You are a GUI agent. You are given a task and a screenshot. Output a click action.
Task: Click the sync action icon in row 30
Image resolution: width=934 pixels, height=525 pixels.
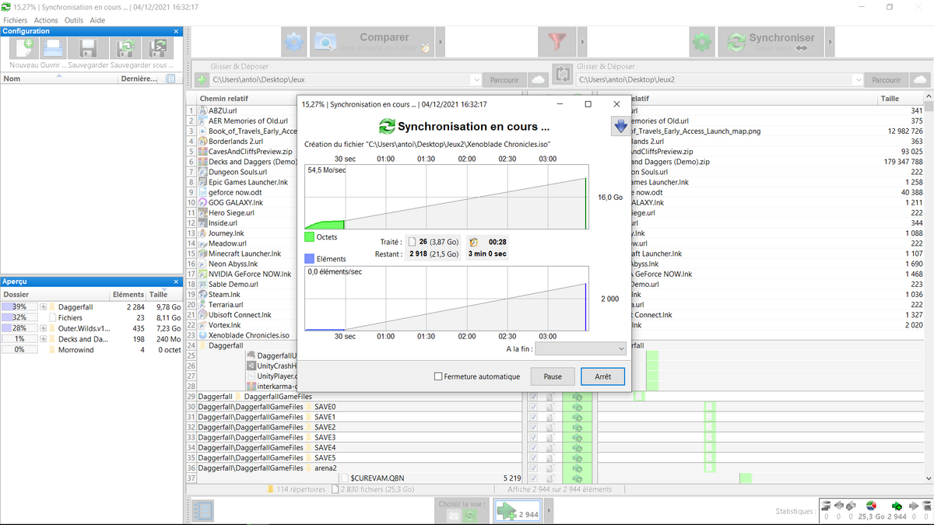coord(578,407)
